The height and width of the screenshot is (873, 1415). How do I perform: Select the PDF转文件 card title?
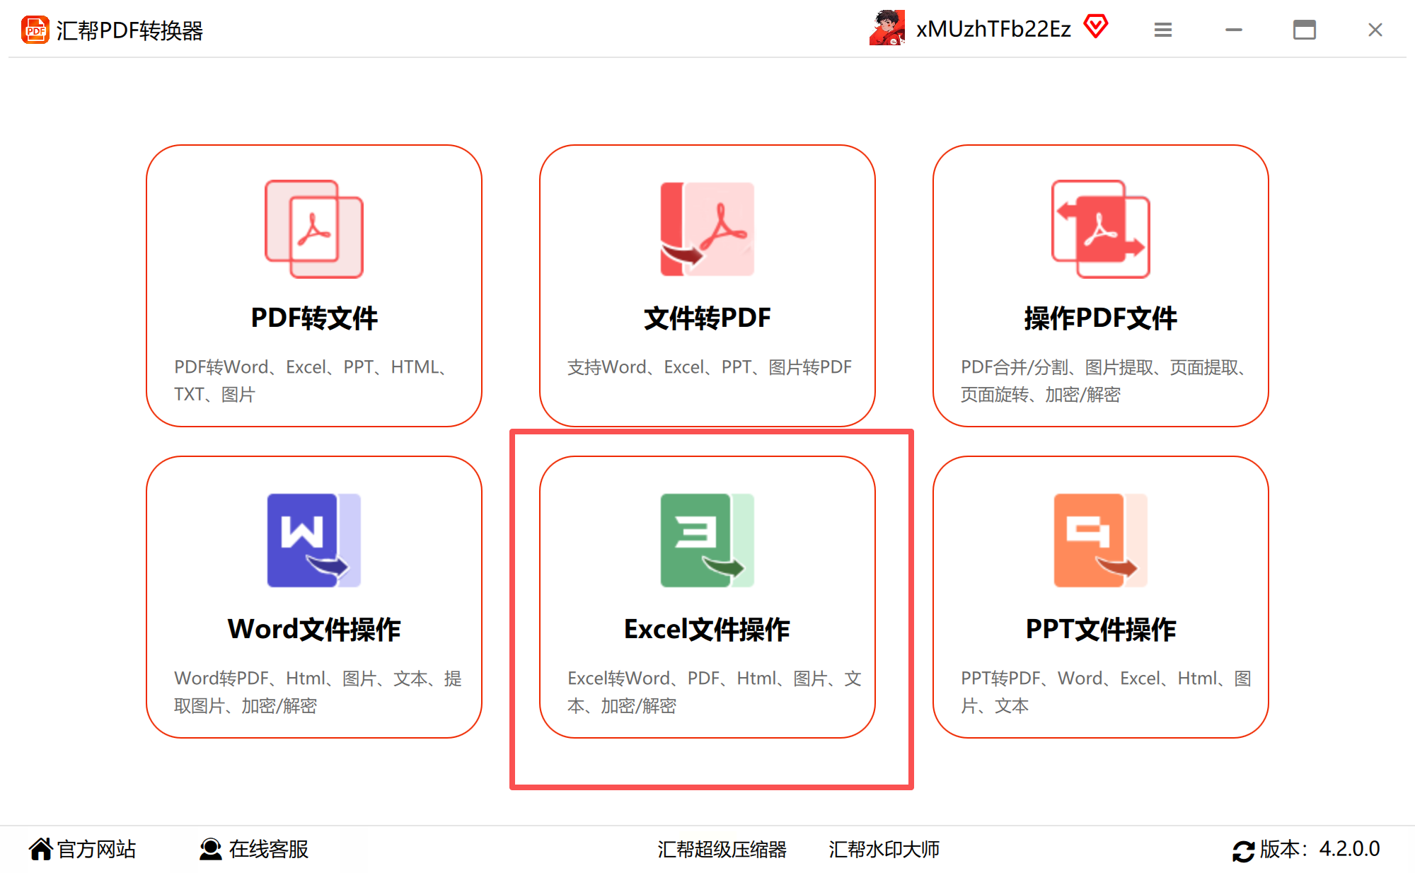point(314,318)
